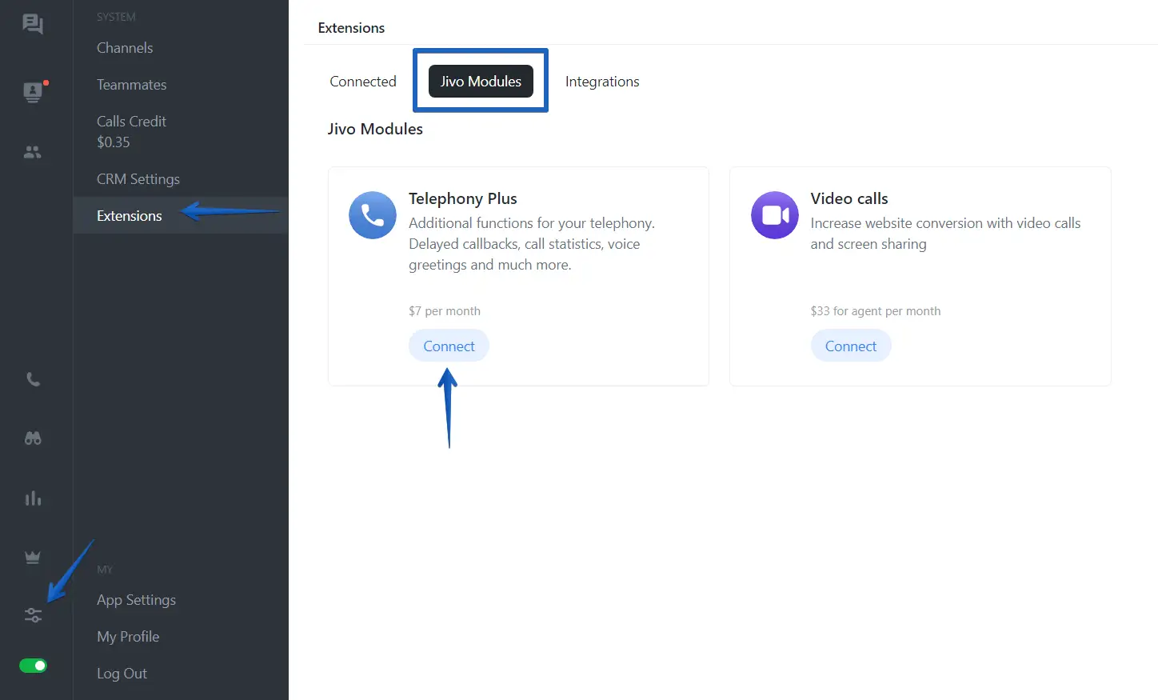The image size is (1158, 700).
Task: Open the visitors binoculars icon
Action: click(33, 438)
